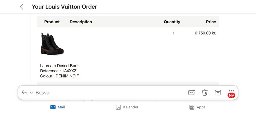
Task: Open the Kalender tab
Action: coord(127,107)
